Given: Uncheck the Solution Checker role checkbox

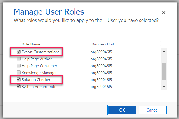Looking at the screenshot, I should [x=19, y=79].
